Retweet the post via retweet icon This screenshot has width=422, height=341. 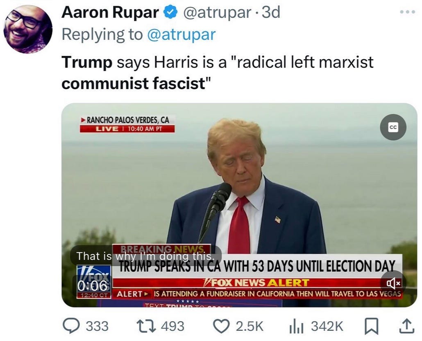coord(147,326)
